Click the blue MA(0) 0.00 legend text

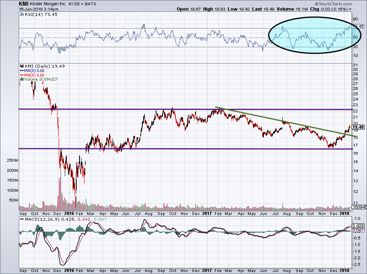(x=34, y=70)
